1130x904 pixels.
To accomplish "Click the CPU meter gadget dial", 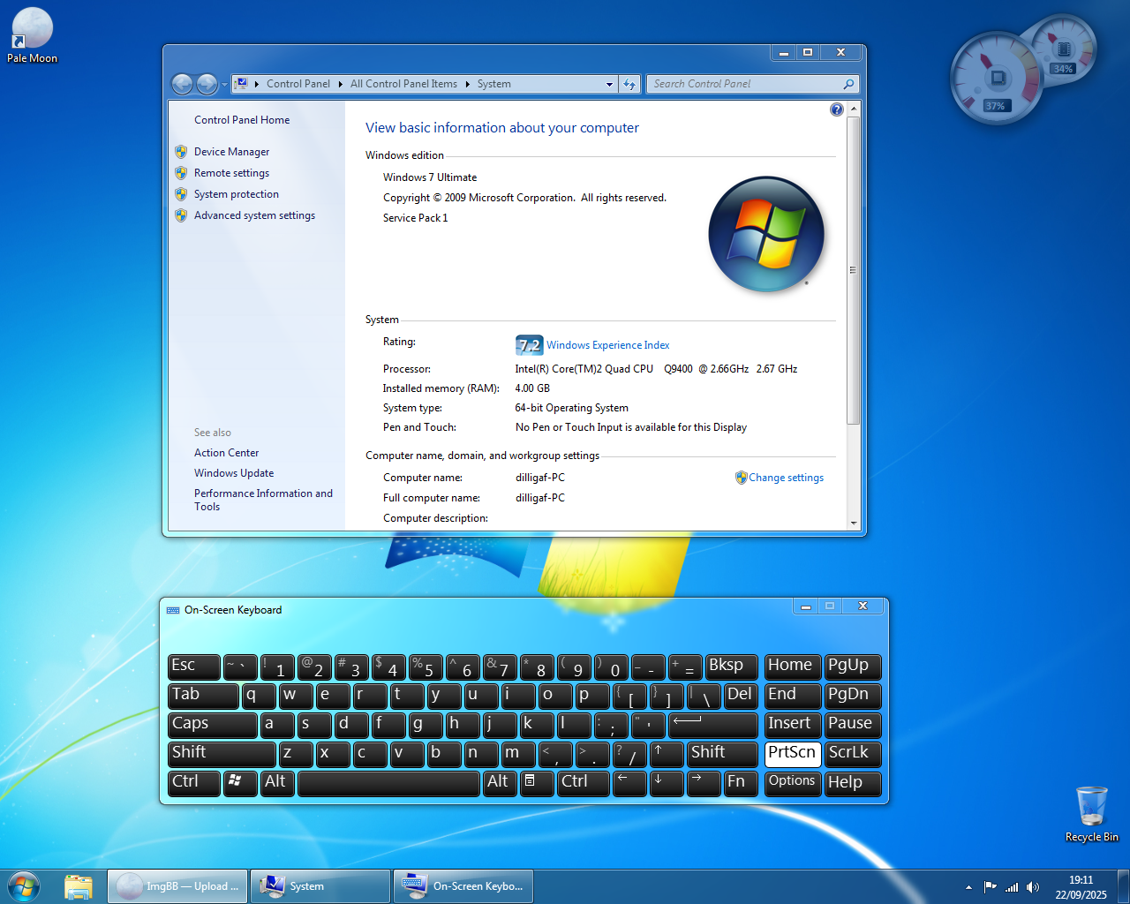I will 998,79.
